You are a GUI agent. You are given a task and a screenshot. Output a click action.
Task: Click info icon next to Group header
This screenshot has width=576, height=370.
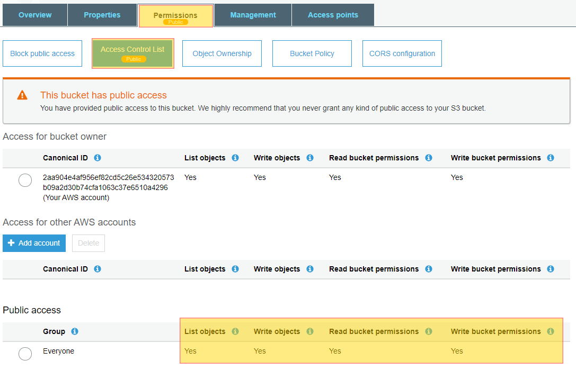coord(75,331)
